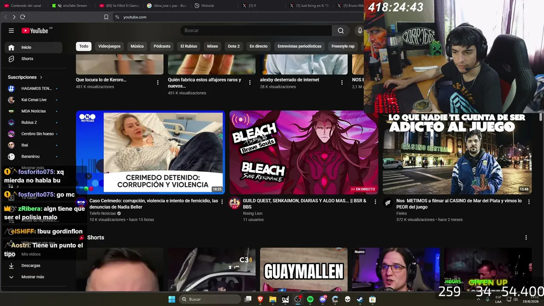Play the Adicto al Juego casino thumbnail

coord(457,153)
